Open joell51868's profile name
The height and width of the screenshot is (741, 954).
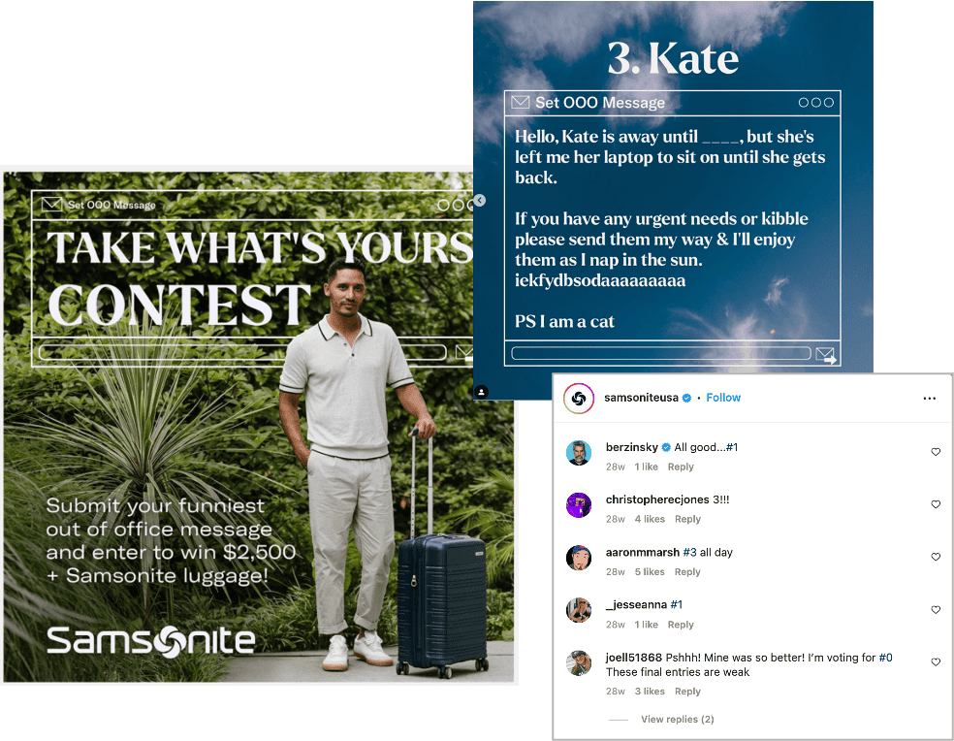coord(633,658)
